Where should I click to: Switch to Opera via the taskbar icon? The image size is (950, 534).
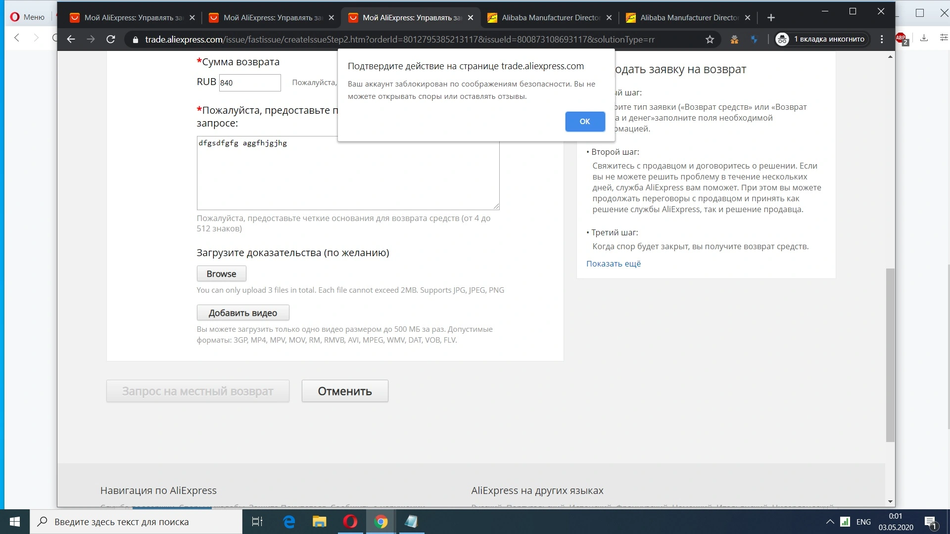point(350,522)
